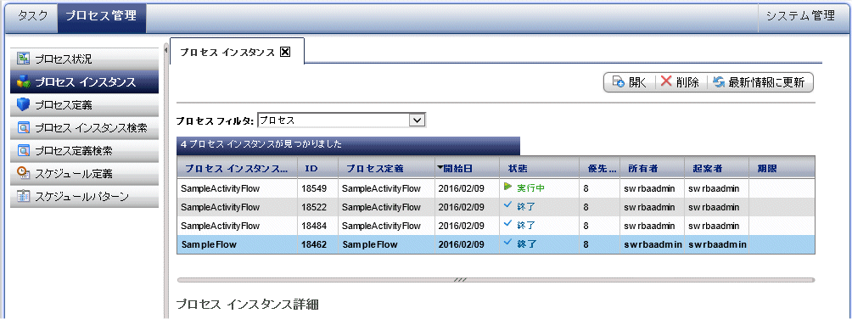Select the プロセス インスタンス content tab
852x319 pixels.
click(x=237, y=52)
